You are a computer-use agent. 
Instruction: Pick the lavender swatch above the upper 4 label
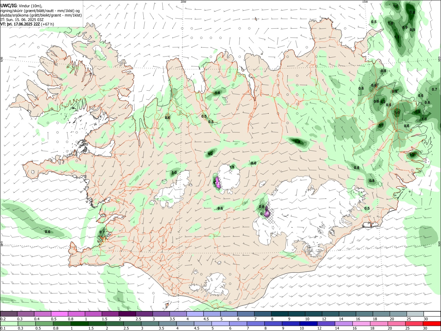point(195,314)
